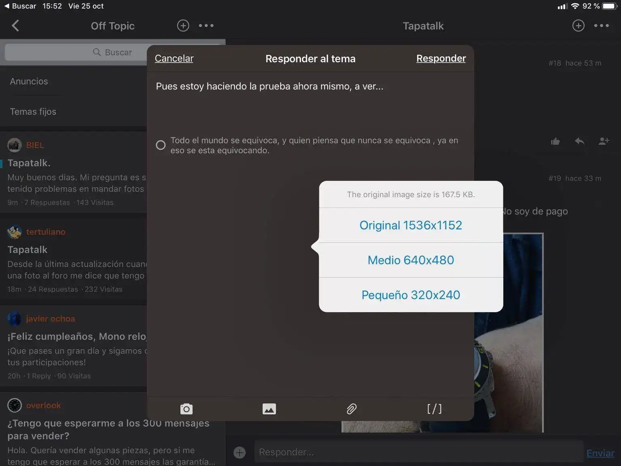Tap the javier ochoa avatar
This screenshot has width=621, height=466.
[15, 319]
